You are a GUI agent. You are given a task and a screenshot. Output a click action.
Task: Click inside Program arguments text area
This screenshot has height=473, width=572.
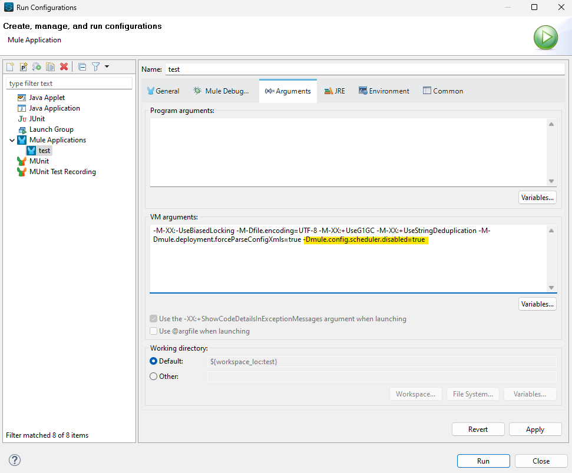point(348,152)
